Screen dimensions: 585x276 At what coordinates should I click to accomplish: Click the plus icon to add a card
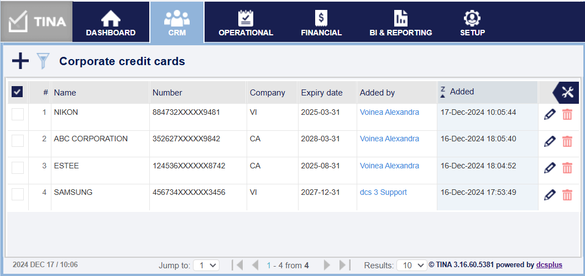20,61
